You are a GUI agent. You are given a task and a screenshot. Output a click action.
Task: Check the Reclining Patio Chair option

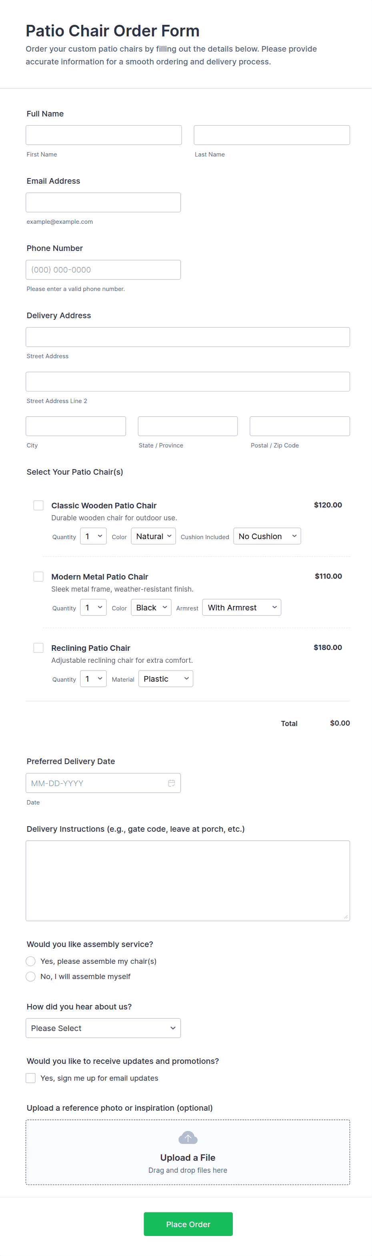38,648
